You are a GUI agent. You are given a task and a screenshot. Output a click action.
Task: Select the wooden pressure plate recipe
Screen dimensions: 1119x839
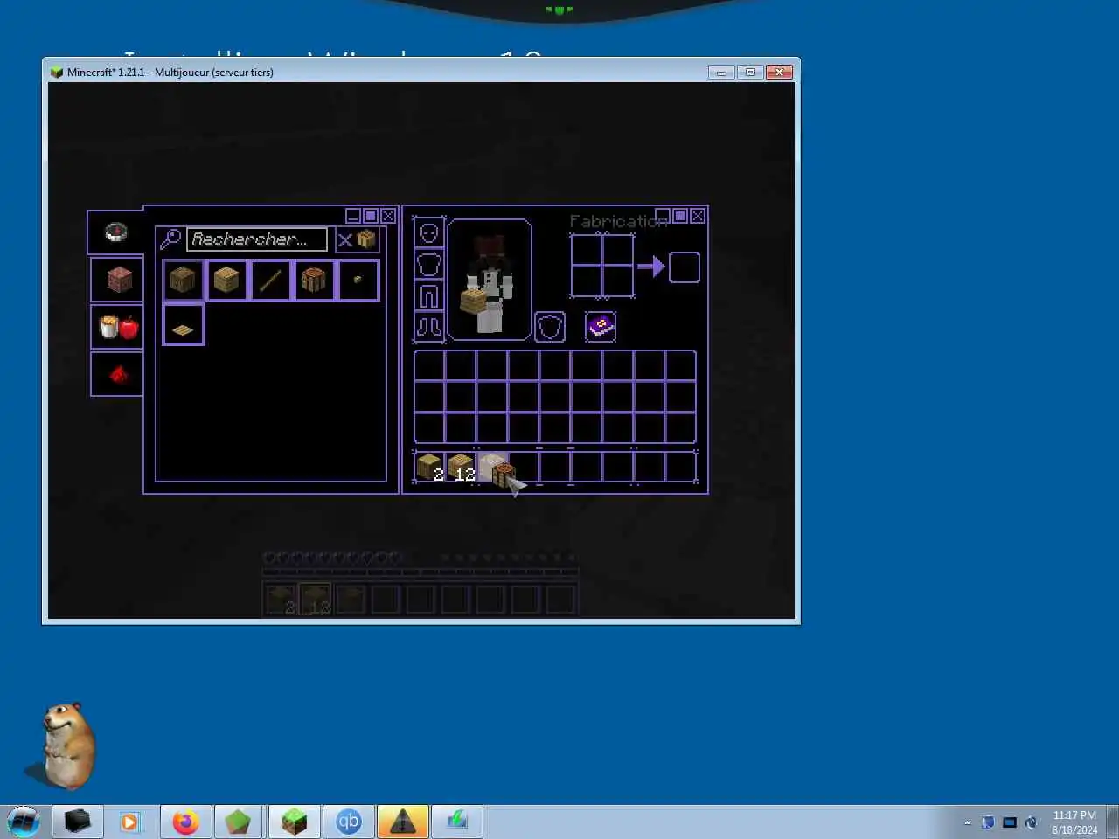tap(183, 324)
